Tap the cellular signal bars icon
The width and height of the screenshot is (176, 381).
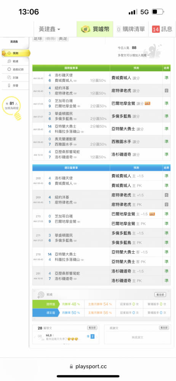coord(133,12)
